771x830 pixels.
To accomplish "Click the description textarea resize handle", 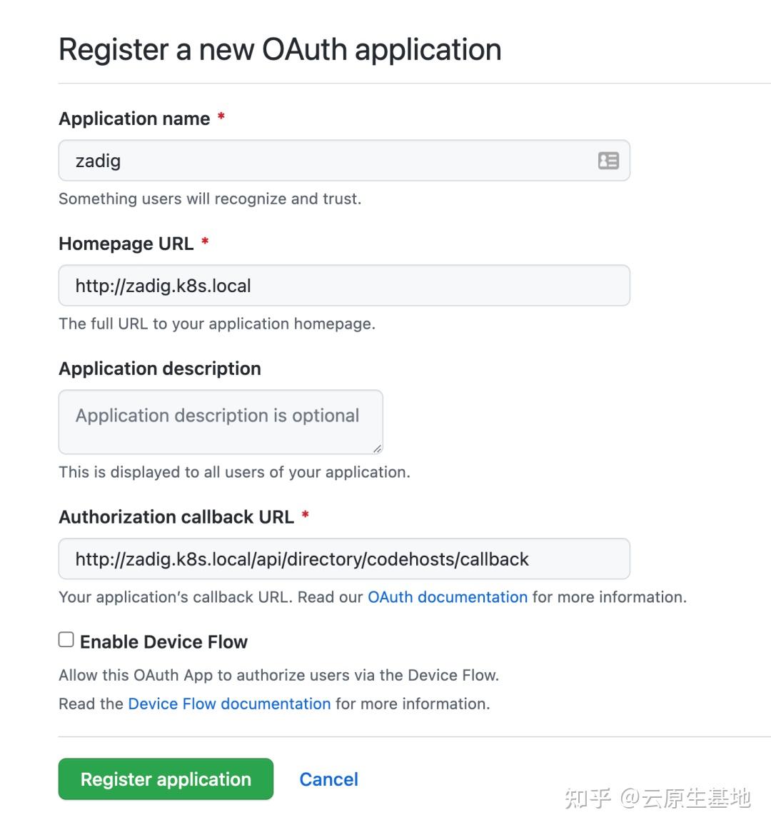I will (377, 448).
